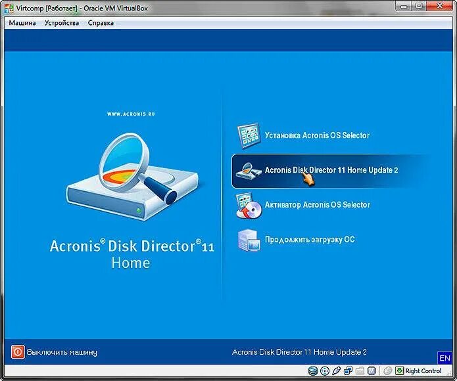Screen dimensions: 457x381
Task: Open the Справка menu
Action: [101, 23]
